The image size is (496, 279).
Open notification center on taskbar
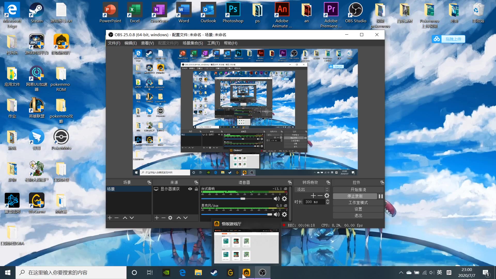(485, 272)
